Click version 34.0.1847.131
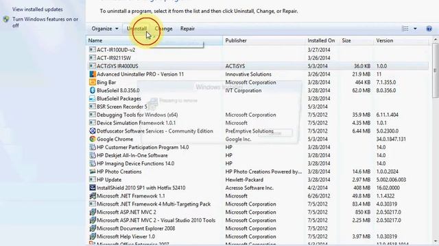The height and width of the screenshot is (246, 439). 391,139
